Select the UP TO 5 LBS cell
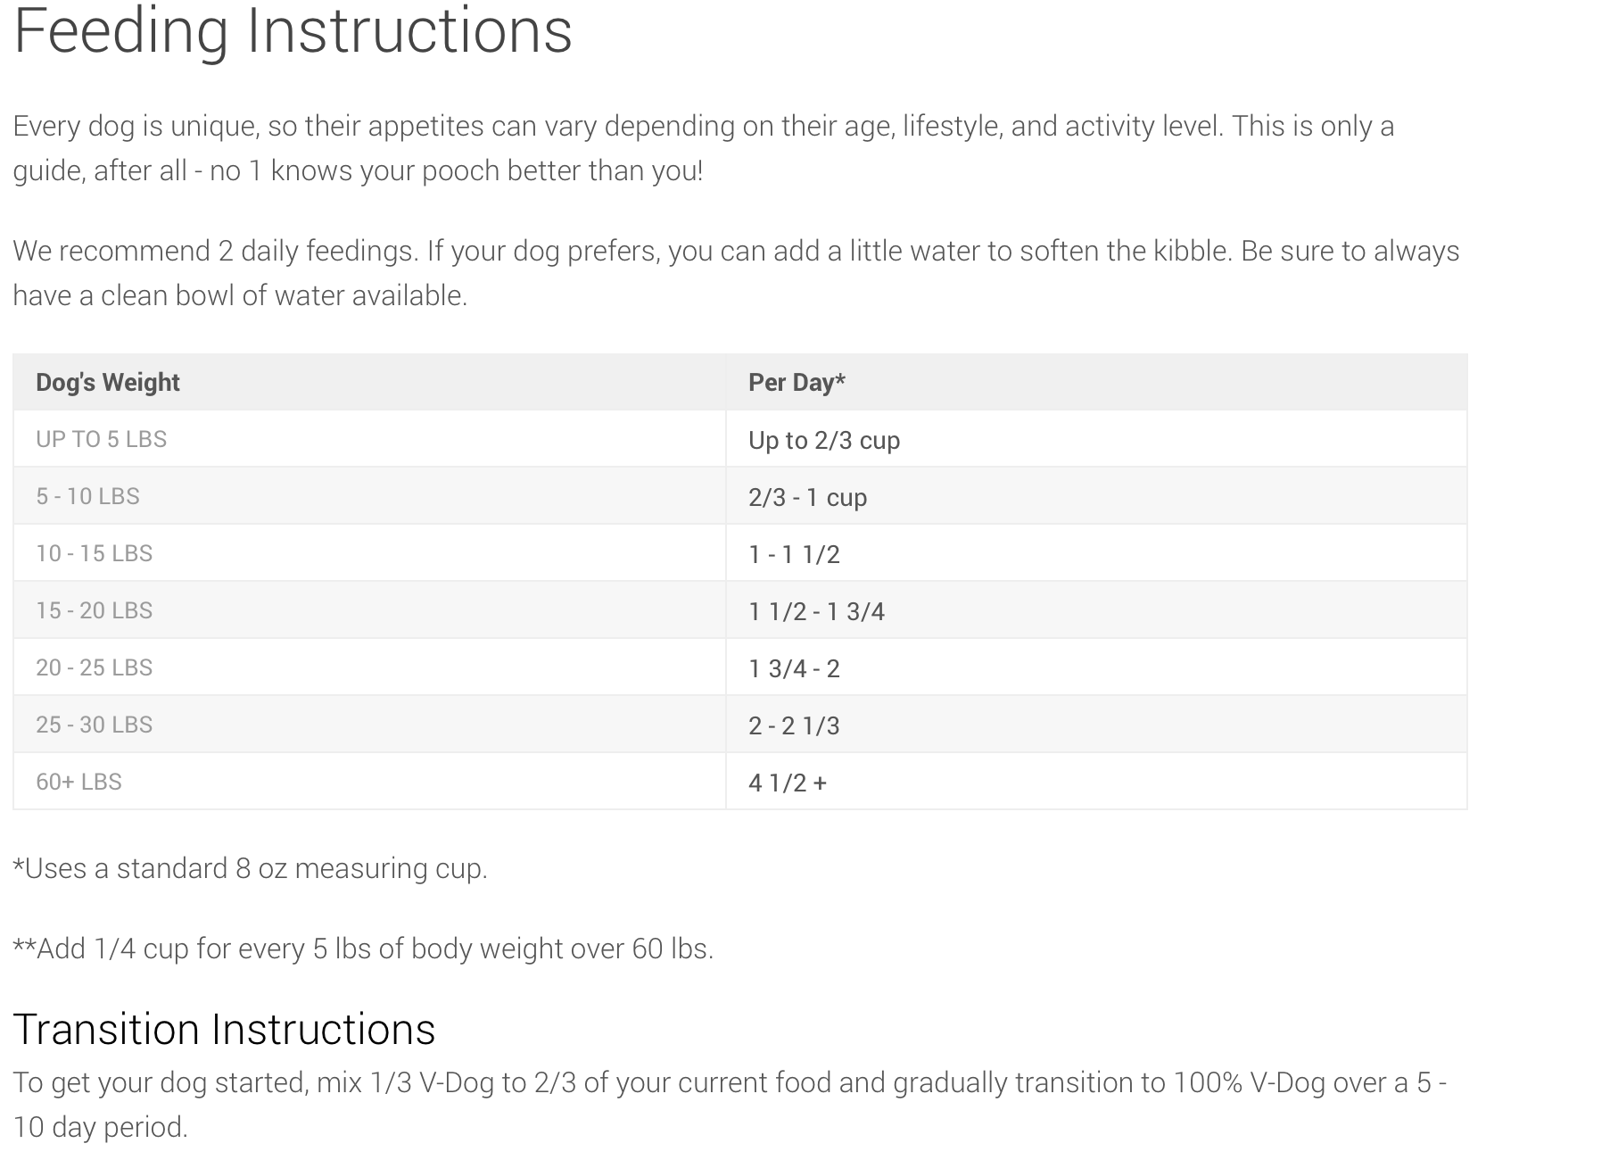Screen dimensions: 1618x1160 click(x=102, y=439)
